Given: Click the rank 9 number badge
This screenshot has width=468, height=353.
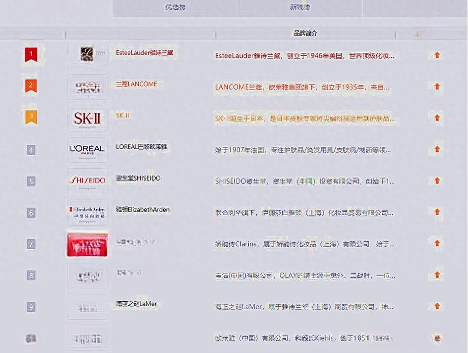Looking at the screenshot, I should pos(31,307).
